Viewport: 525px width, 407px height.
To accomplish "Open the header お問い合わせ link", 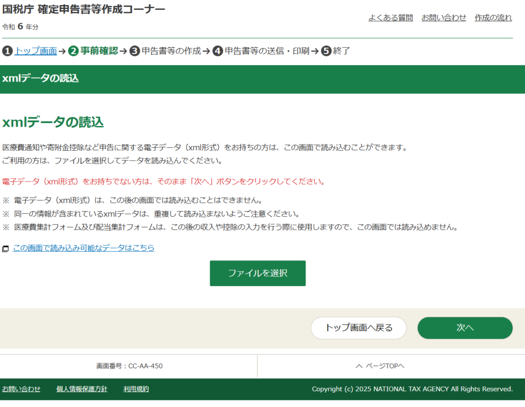I will click(443, 18).
